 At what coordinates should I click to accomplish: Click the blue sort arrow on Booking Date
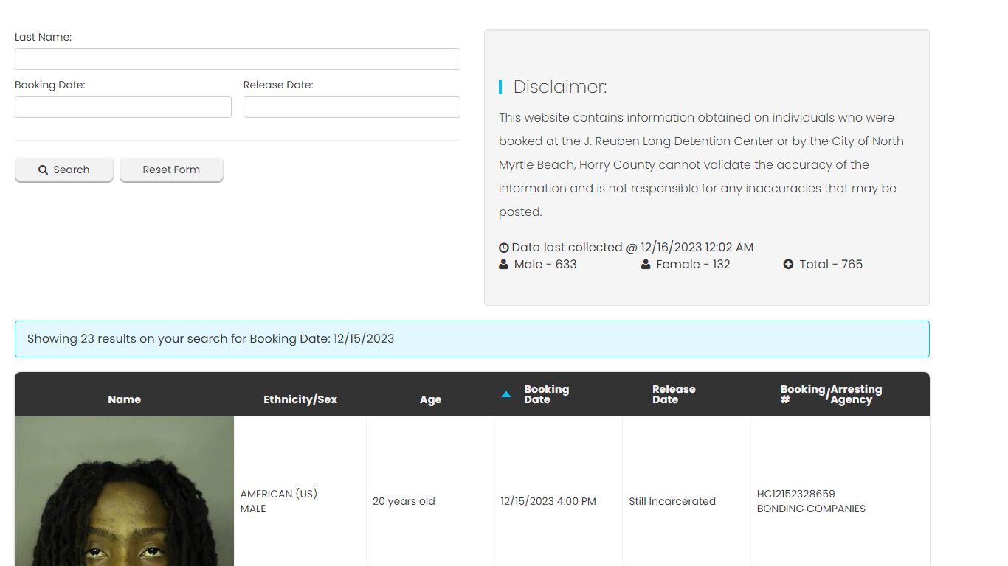506,394
